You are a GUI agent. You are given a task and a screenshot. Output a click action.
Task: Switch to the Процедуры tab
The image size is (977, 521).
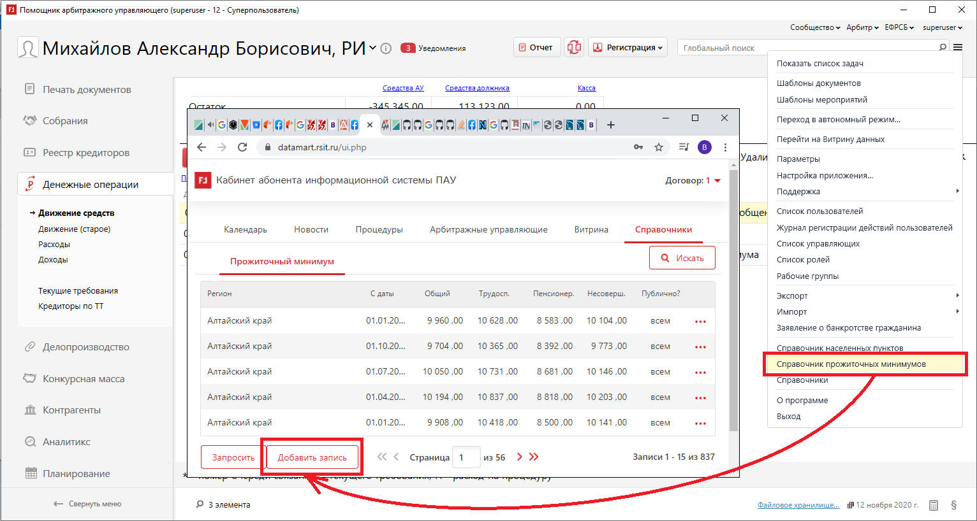379,229
